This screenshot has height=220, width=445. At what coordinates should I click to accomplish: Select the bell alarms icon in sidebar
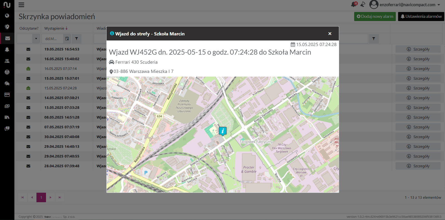[x=7, y=49]
